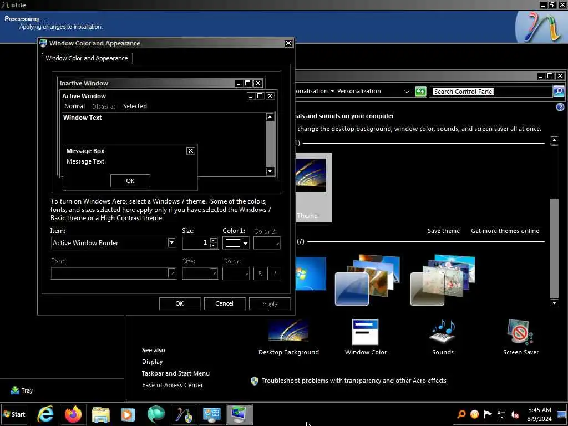Click the disabled Font dropdown

114,273
